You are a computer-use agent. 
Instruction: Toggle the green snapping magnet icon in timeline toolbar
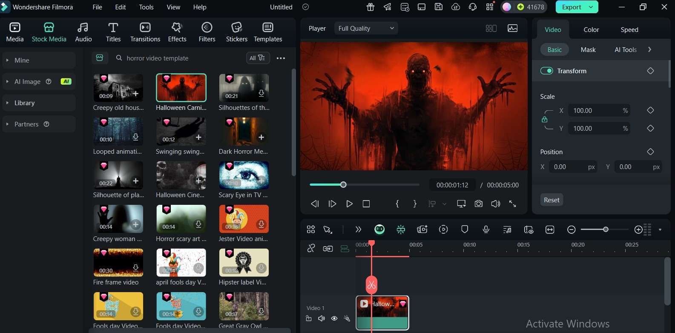point(401,230)
